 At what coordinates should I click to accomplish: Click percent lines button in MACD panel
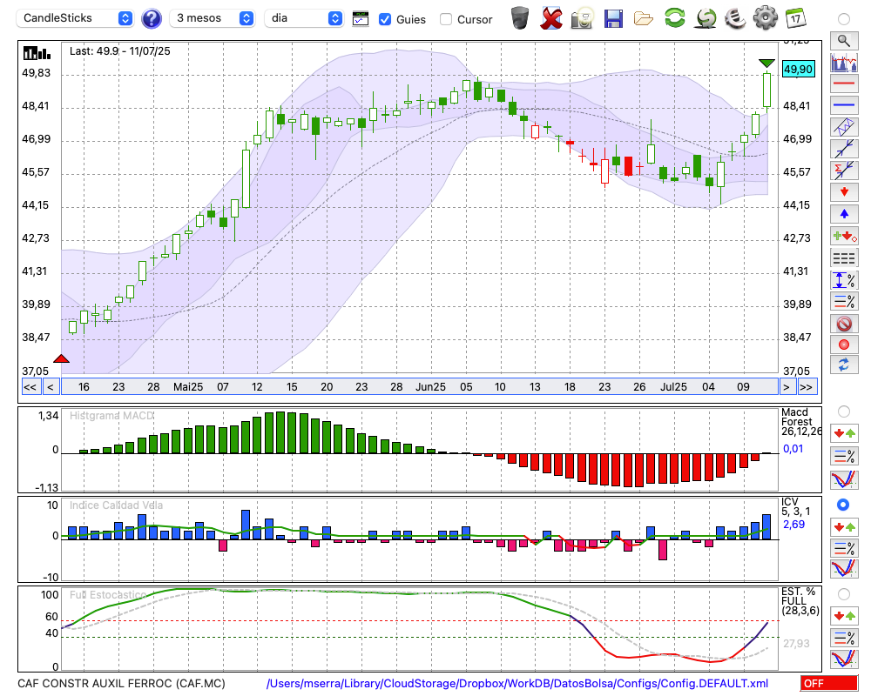click(844, 456)
